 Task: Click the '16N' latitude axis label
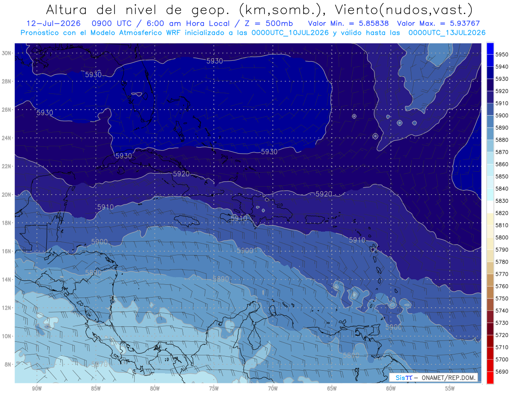pos(6,251)
